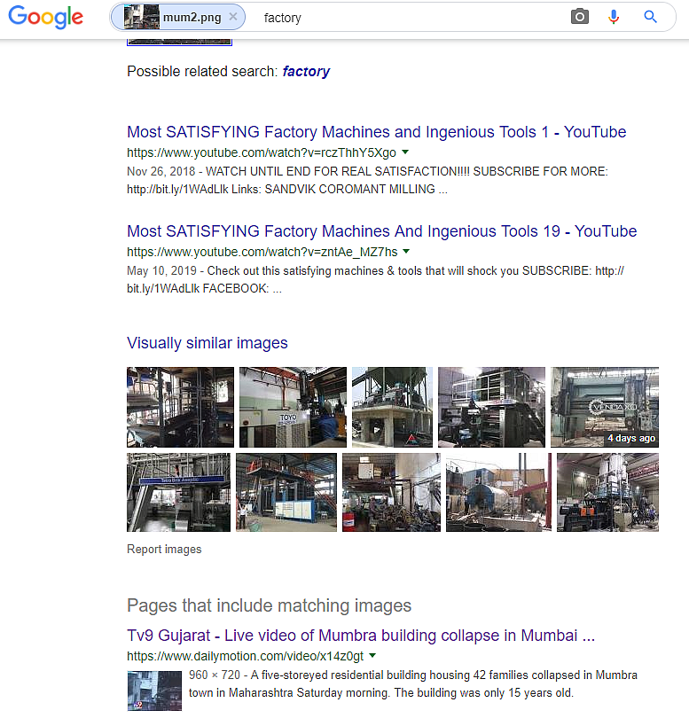Open similar image showing blue boiler tank
Image resolution: width=689 pixels, height=718 pixels.
pos(498,492)
